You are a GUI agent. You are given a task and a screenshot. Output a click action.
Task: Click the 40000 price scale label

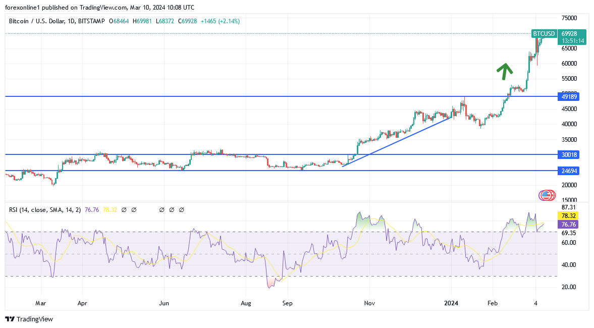point(569,124)
